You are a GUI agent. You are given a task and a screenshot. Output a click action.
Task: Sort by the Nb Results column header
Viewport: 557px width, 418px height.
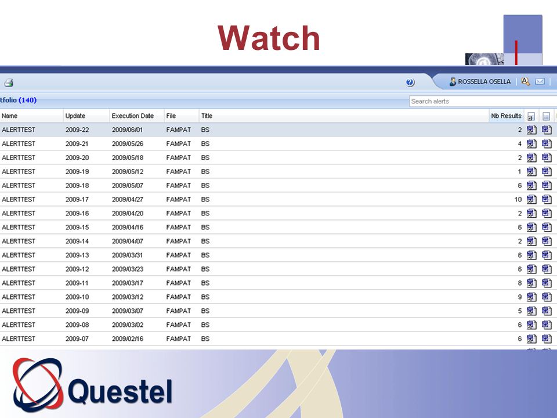tap(506, 116)
